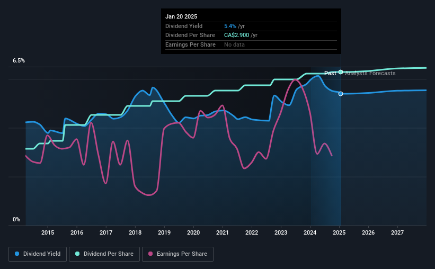This screenshot has height=269, width=435.
Task: Click the 2015 x-axis label
Action: point(48,232)
